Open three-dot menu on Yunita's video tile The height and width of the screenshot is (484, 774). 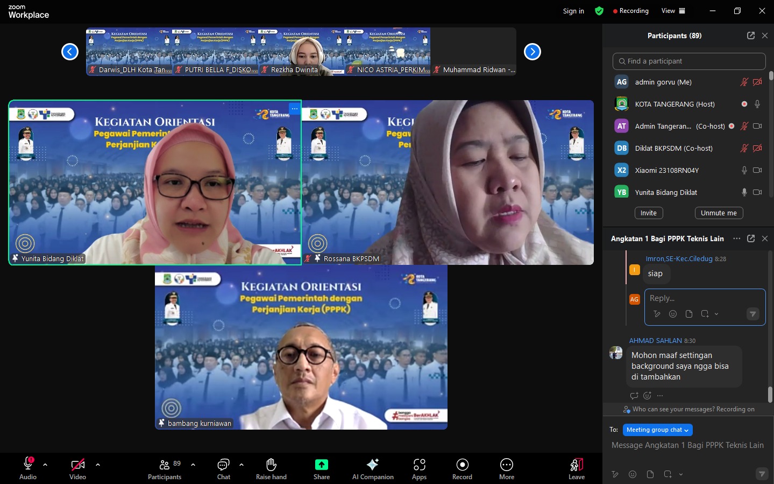(x=294, y=108)
